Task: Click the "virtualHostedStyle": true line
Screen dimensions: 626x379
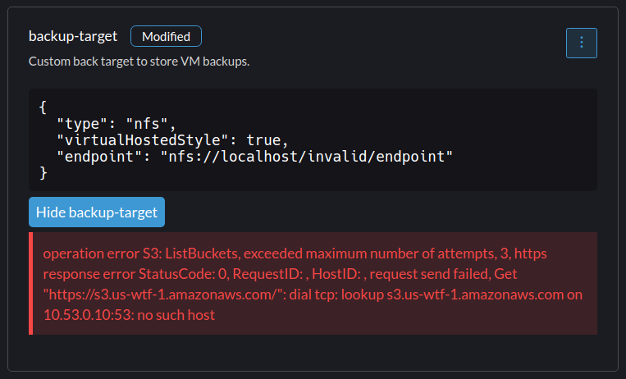Action: click(172, 140)
